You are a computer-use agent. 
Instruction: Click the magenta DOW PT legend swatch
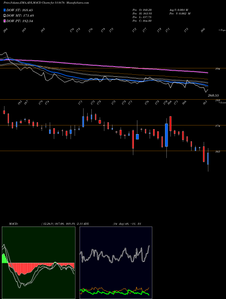[5, 21]
